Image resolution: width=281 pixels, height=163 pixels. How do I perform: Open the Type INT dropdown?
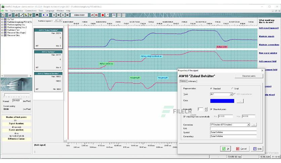pos(231,94)
